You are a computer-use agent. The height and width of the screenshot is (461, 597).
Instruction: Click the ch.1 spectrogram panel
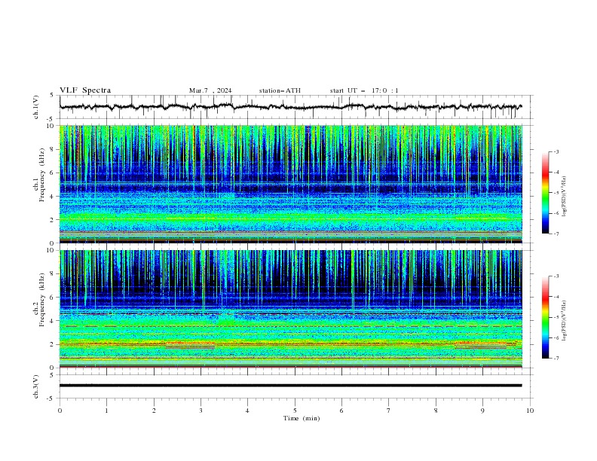click(290, 184)
